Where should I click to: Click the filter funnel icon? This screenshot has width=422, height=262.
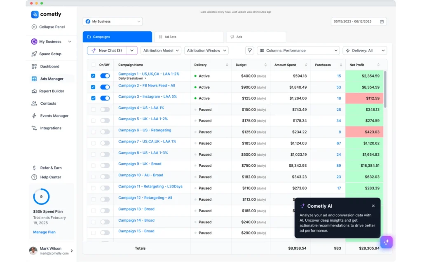click(x=249, y=51)
